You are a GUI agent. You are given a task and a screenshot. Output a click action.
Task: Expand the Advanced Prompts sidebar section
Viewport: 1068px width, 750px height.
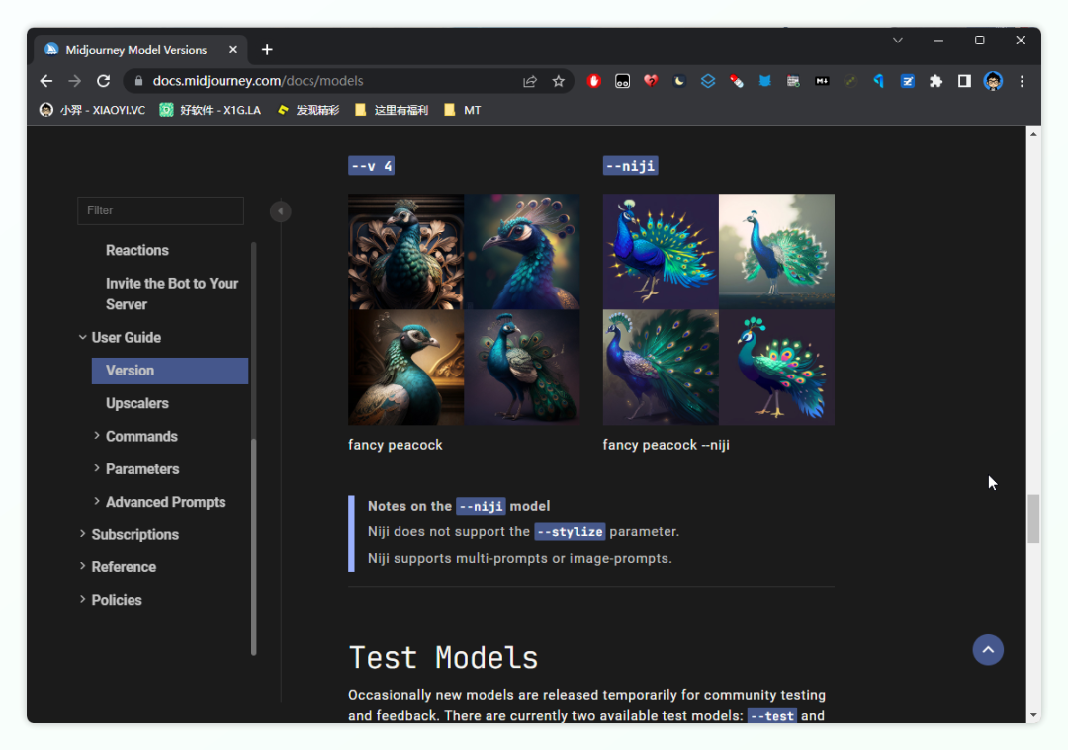(x=97, y=502)
